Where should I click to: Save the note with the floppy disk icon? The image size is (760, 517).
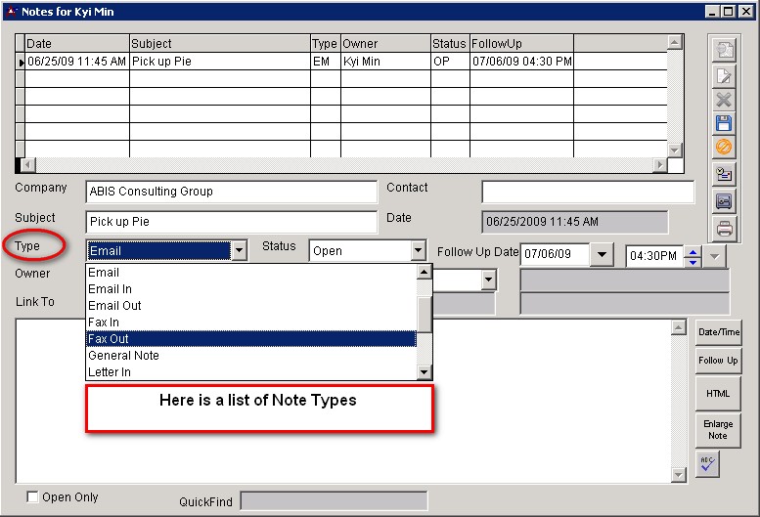pos(724,123)
